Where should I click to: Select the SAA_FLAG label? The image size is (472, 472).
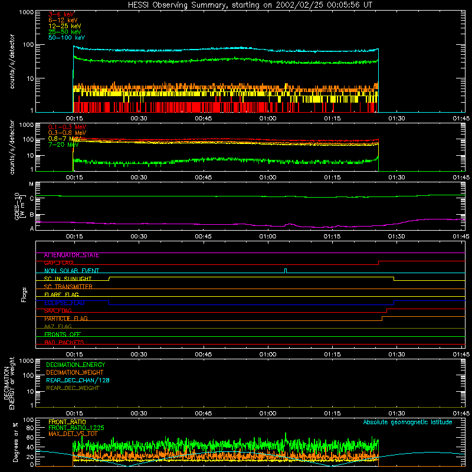click(58, 311)
